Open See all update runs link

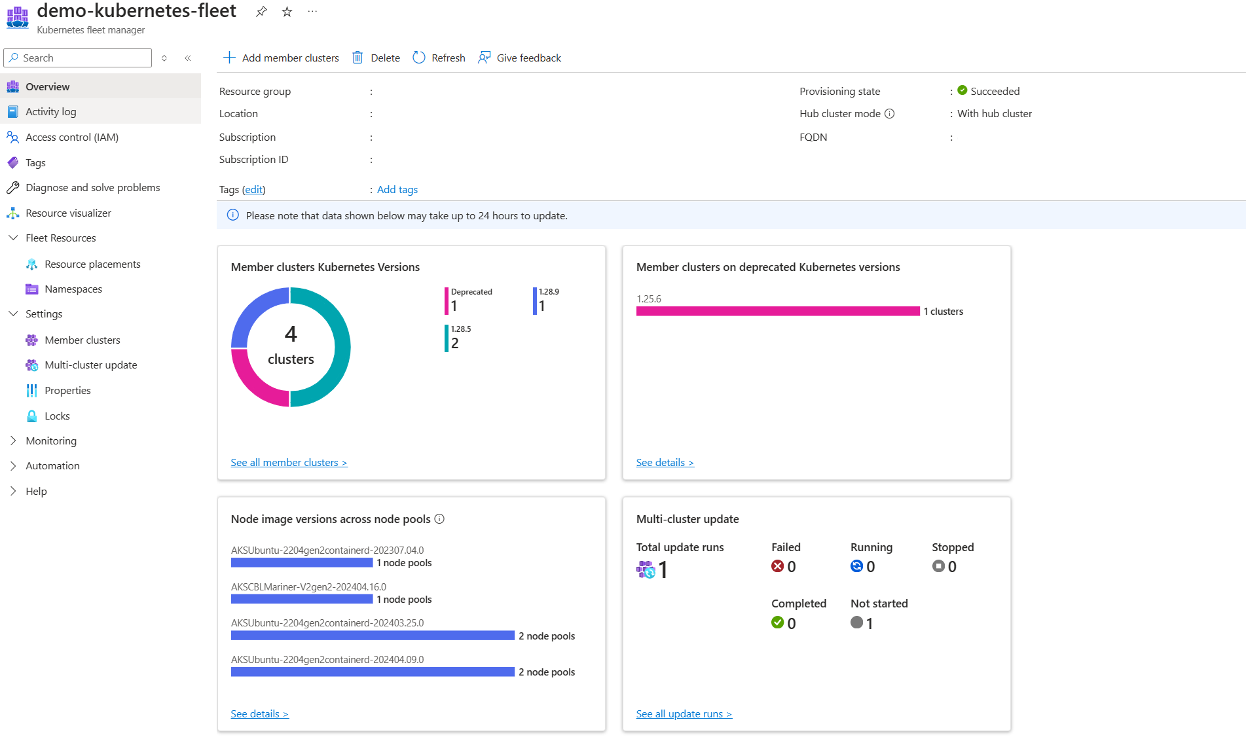click(x=684, y=714)
